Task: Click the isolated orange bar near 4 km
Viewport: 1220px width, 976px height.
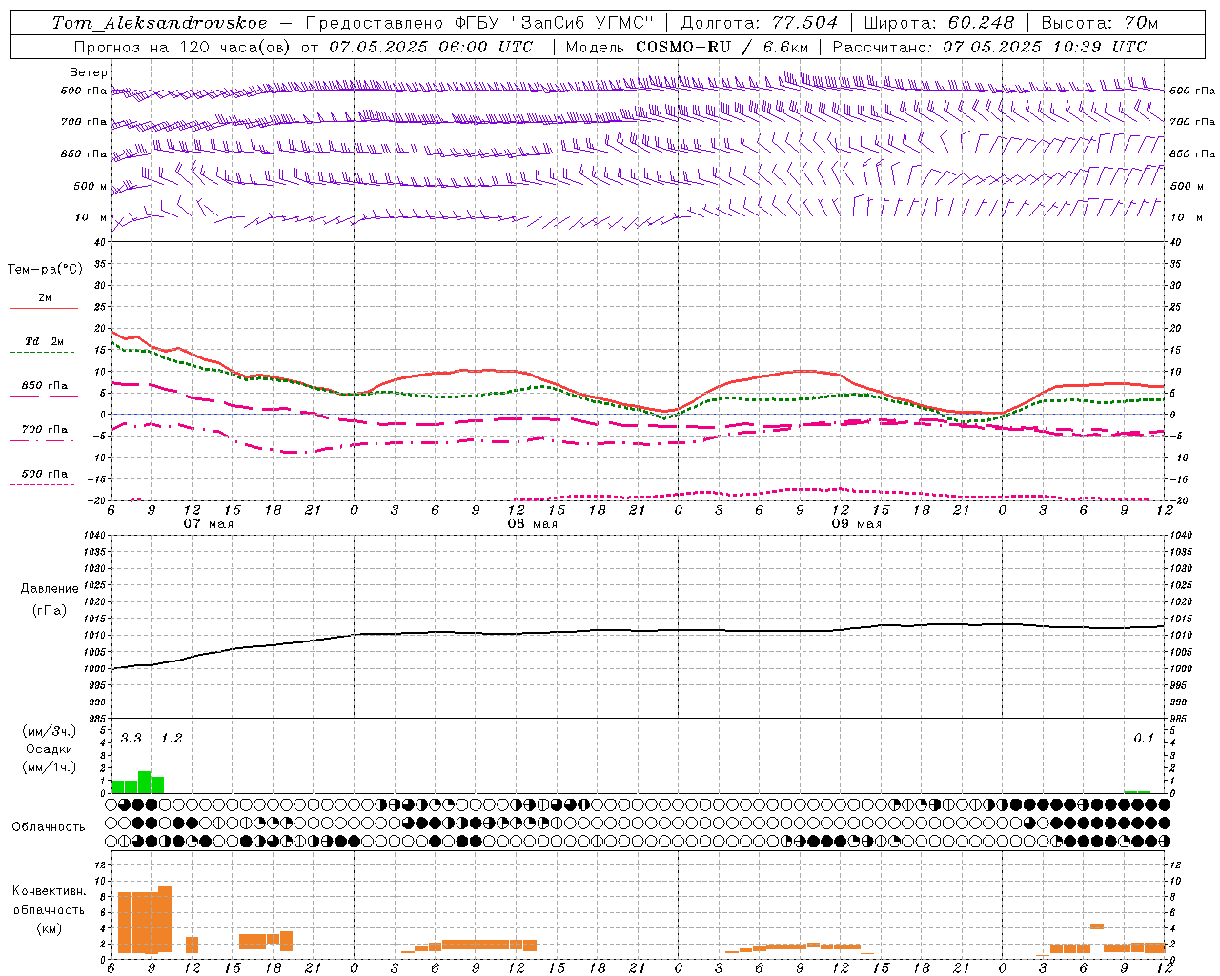Action: [x=1097, y=925]
